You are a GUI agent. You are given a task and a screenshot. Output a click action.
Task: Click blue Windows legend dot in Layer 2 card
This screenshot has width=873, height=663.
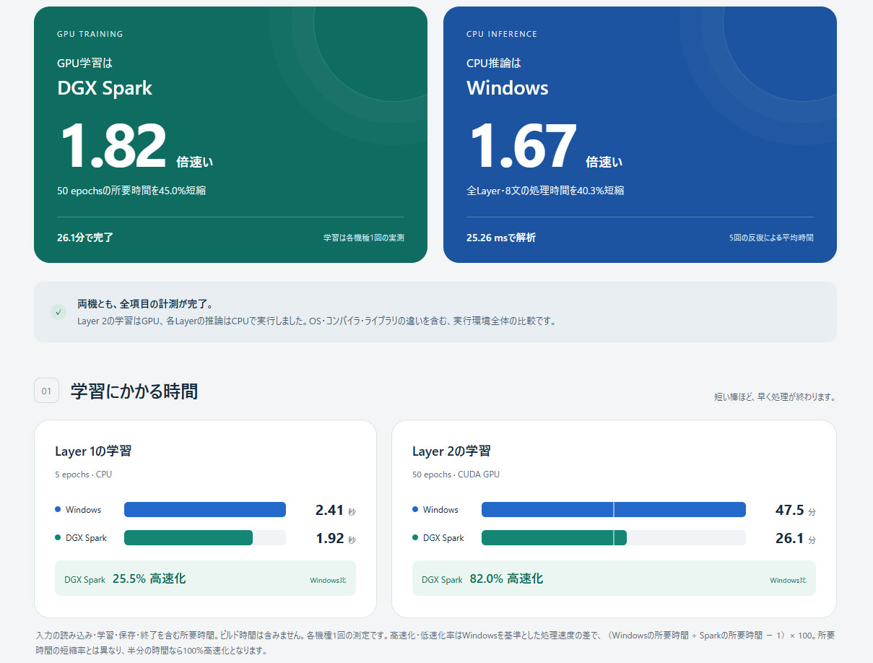point(415,509)
